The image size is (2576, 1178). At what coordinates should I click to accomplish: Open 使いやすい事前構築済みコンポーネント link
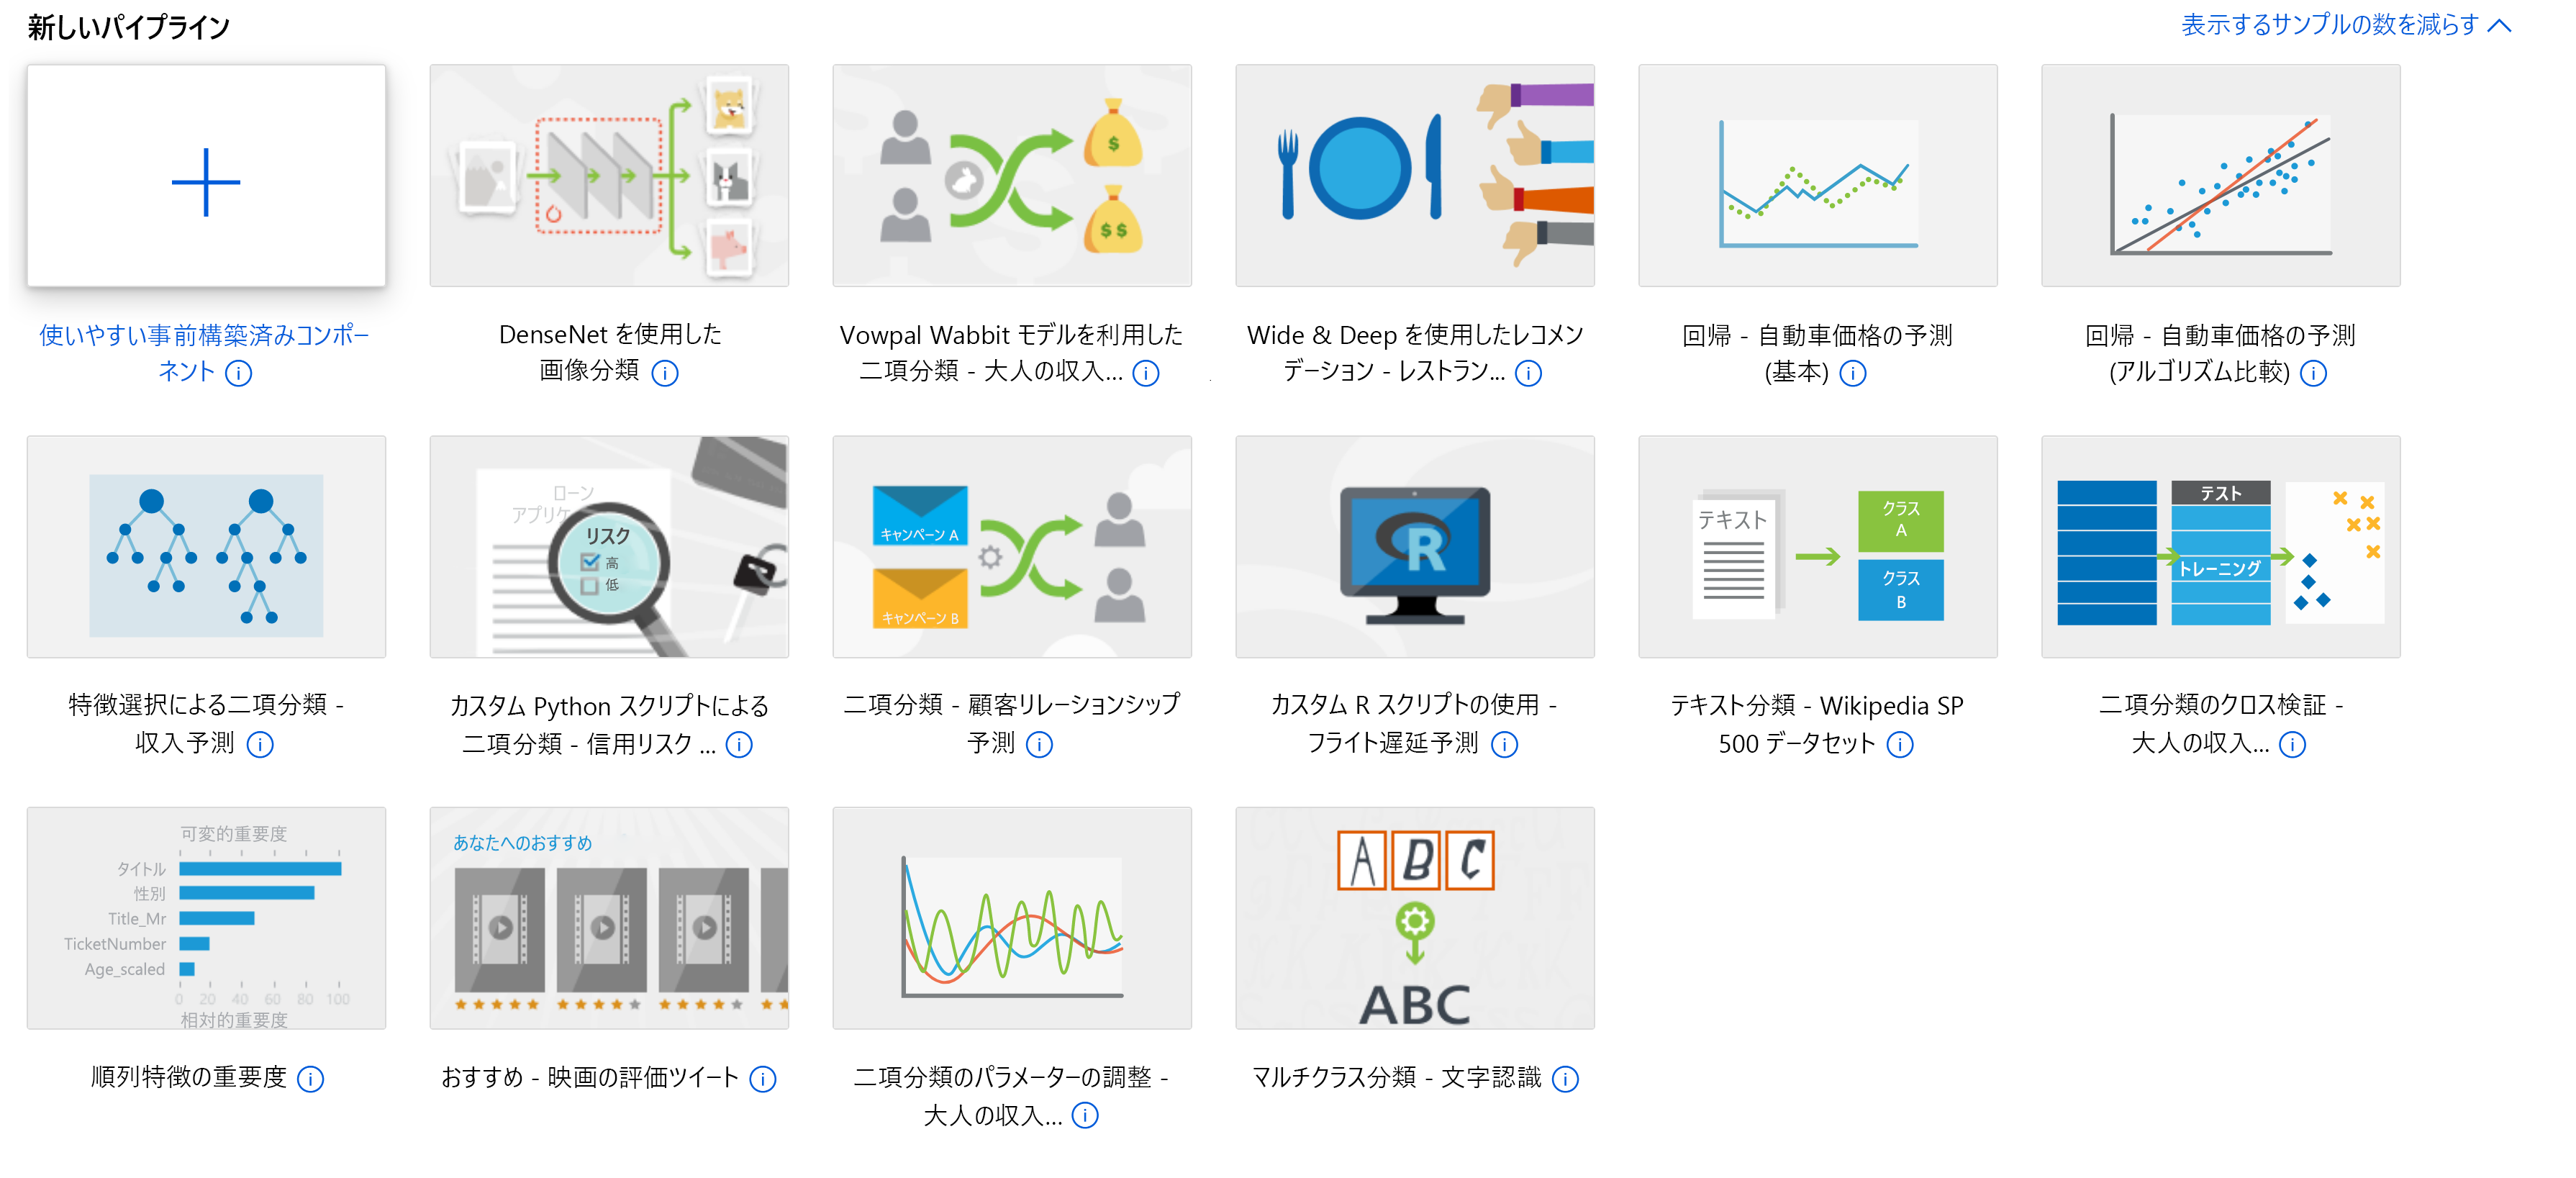pos(205,353)
